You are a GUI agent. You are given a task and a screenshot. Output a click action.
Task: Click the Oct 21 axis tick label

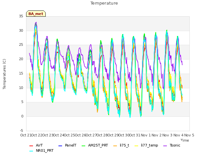pos(26,135)
